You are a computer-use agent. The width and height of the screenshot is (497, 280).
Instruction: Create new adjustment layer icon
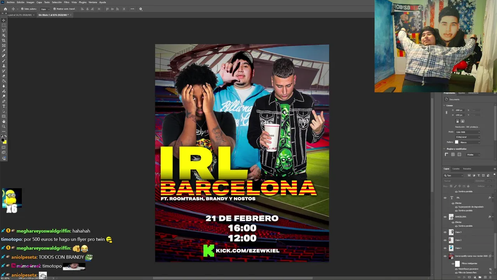474,277
